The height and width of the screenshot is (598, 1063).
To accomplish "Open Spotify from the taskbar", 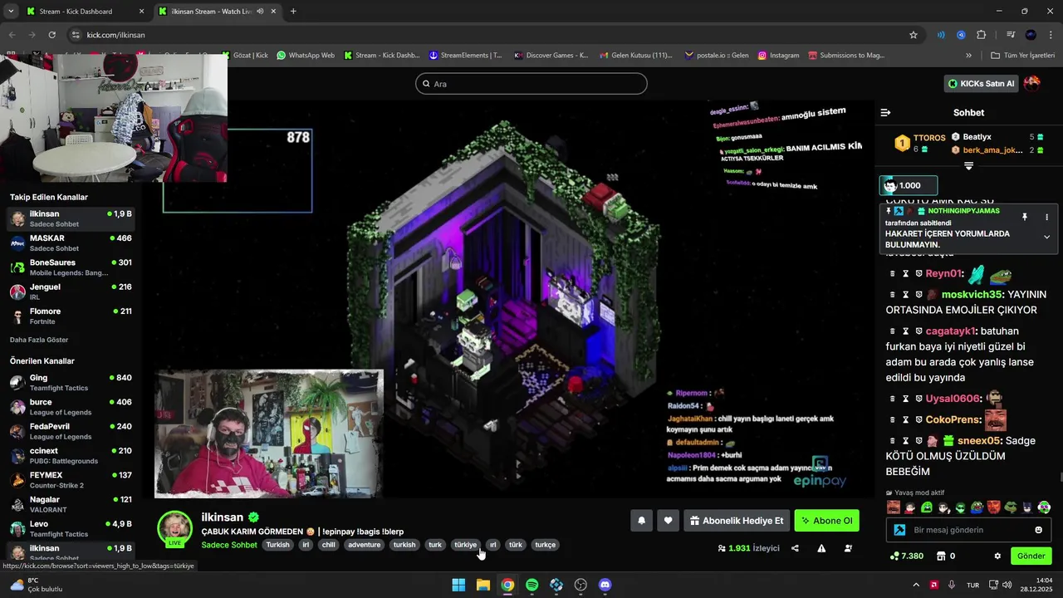I will [531, 585].
